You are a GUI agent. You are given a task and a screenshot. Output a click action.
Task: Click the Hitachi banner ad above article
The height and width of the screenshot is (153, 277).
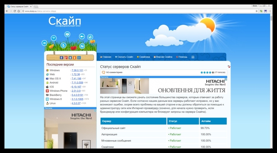164,86
